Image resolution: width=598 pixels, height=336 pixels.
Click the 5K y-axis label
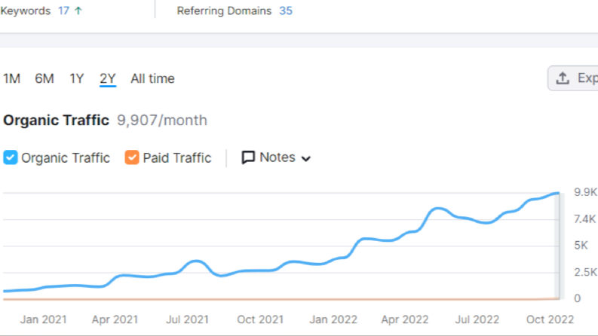point(581,246)
